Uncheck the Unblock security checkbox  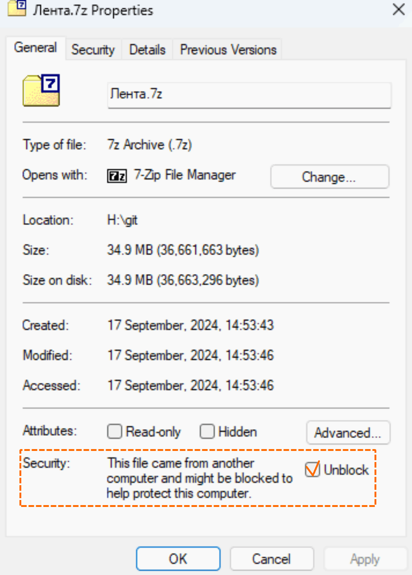312,470
